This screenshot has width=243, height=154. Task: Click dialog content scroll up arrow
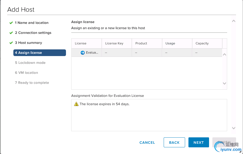[234, 21]
